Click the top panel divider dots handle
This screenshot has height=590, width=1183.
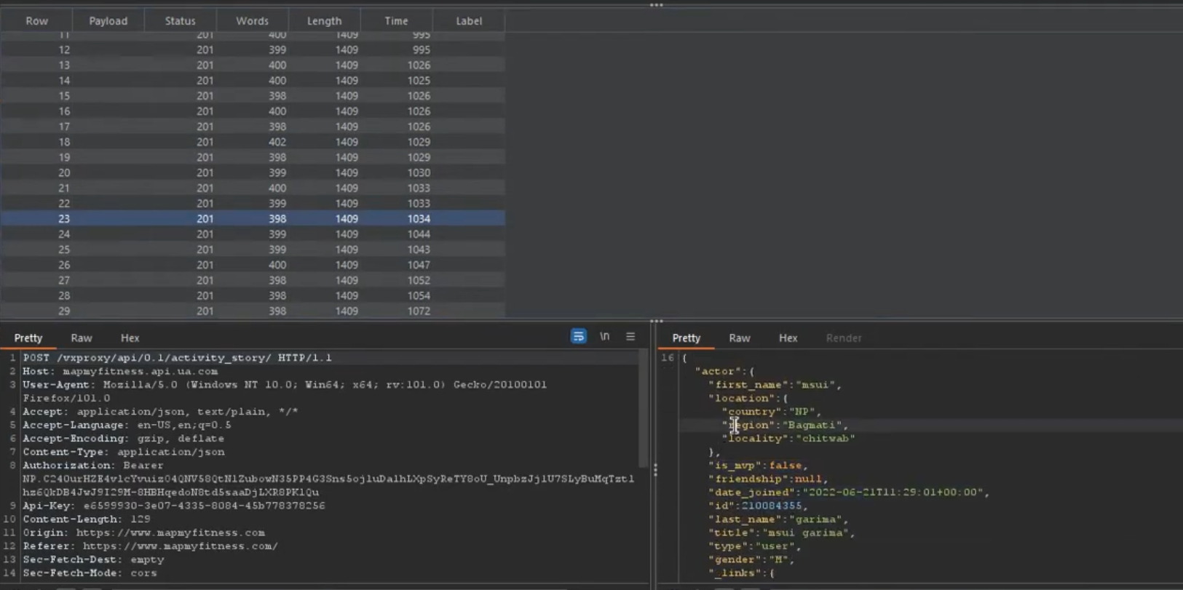656,4
